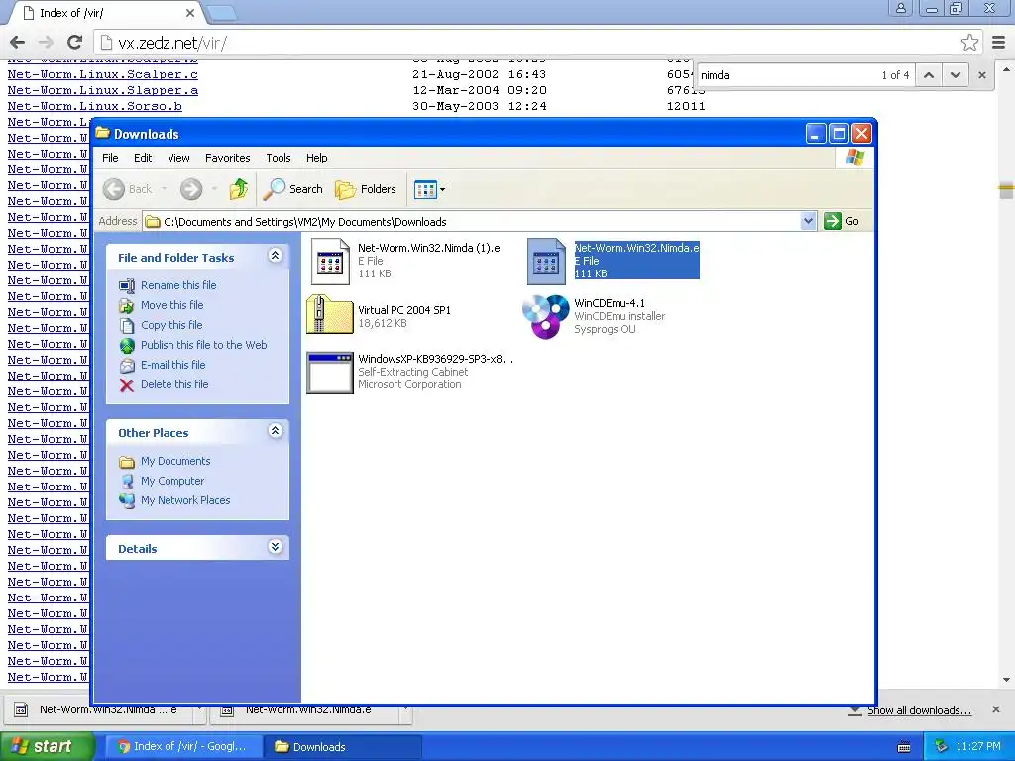Click E-mail this file

[x=172, y=365]
